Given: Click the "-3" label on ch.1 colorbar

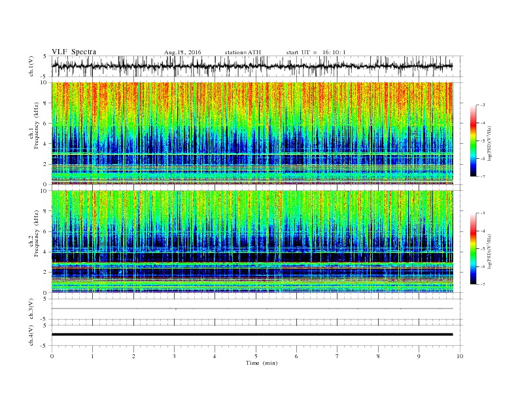Looking at the screenshot, I should 482,105.
